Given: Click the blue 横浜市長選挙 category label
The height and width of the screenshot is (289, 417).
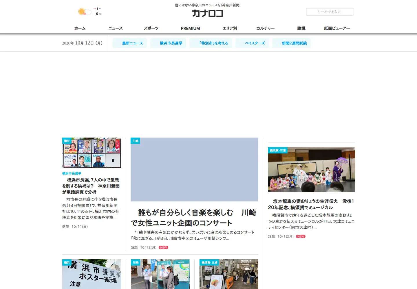Looking at the screenshot, I should (72, 173).
